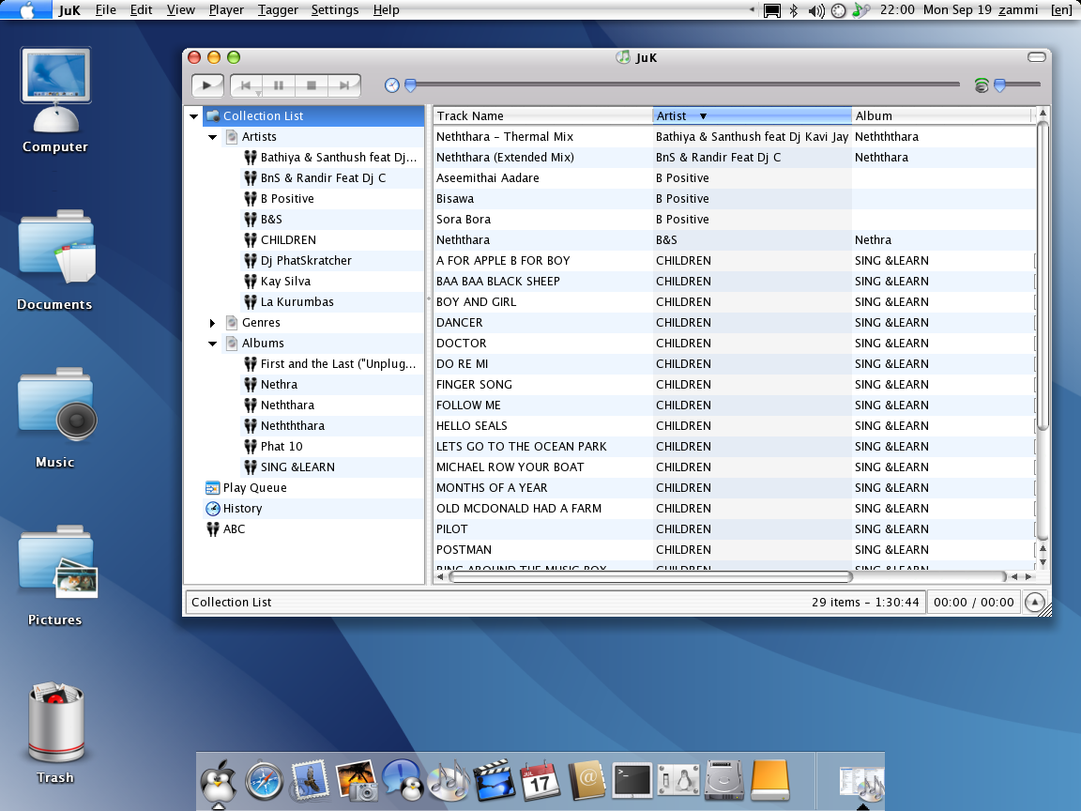Image resolution: width=1081 pixels, height=811 pixels.
Task: Click the penguin apple launcher in dock
Action: pyautogui.click(x=218, y=783)
